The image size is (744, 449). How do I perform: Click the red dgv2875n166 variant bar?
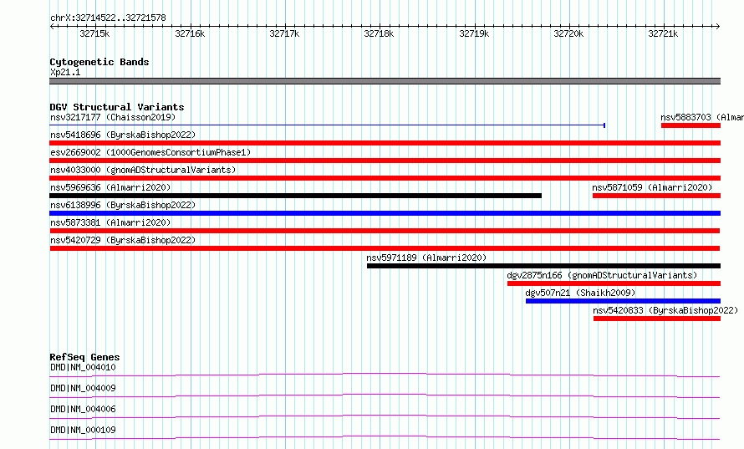coord(614,283)
